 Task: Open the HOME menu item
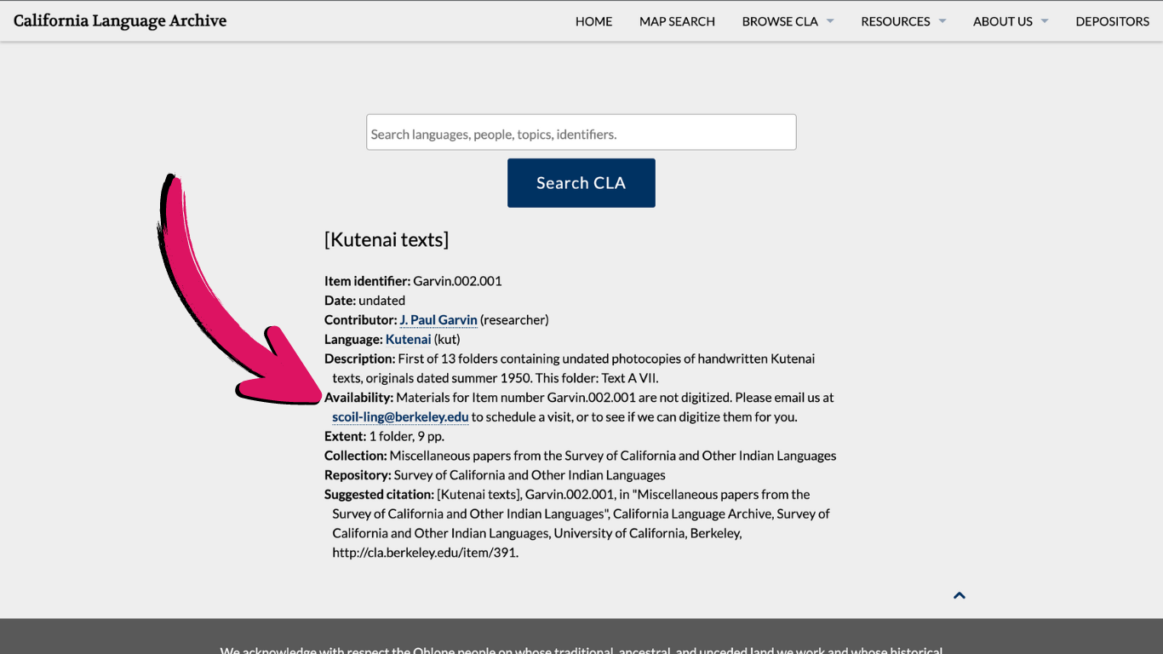click(593, 21)
